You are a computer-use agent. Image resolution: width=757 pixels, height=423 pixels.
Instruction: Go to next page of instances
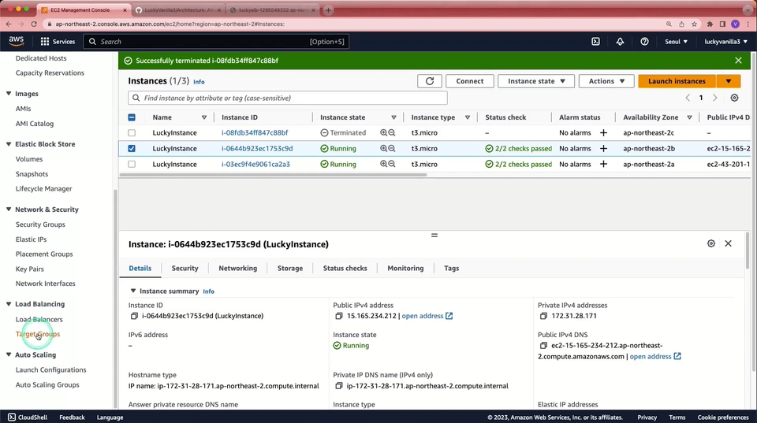(715, 98)
